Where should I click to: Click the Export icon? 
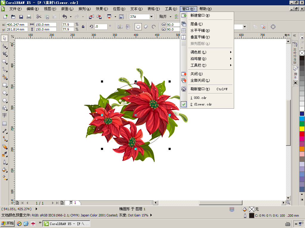click(x=99, y=17)
